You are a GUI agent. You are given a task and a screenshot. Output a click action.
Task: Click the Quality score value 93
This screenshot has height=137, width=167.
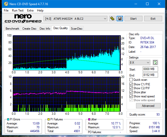click(x=158, y=115)
